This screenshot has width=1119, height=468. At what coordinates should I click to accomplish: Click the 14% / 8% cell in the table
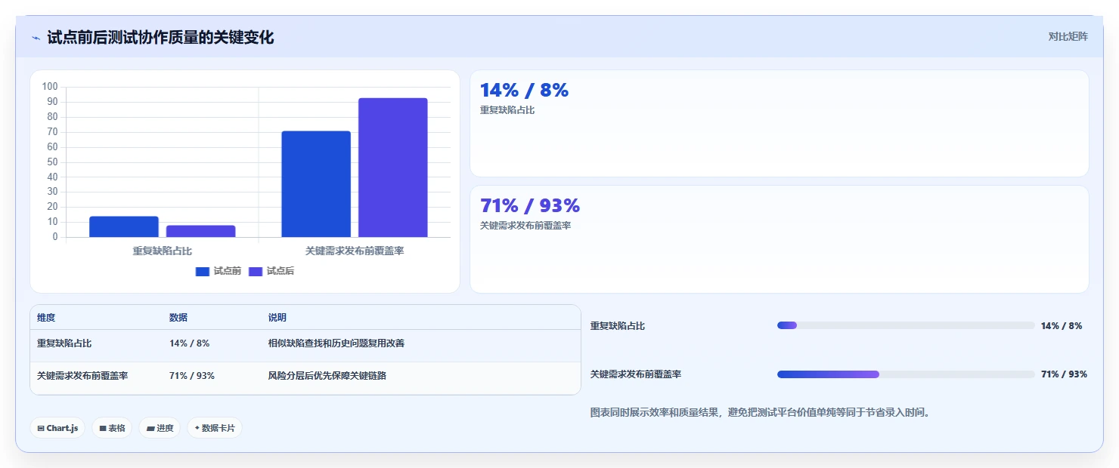(x=190, y=343)
